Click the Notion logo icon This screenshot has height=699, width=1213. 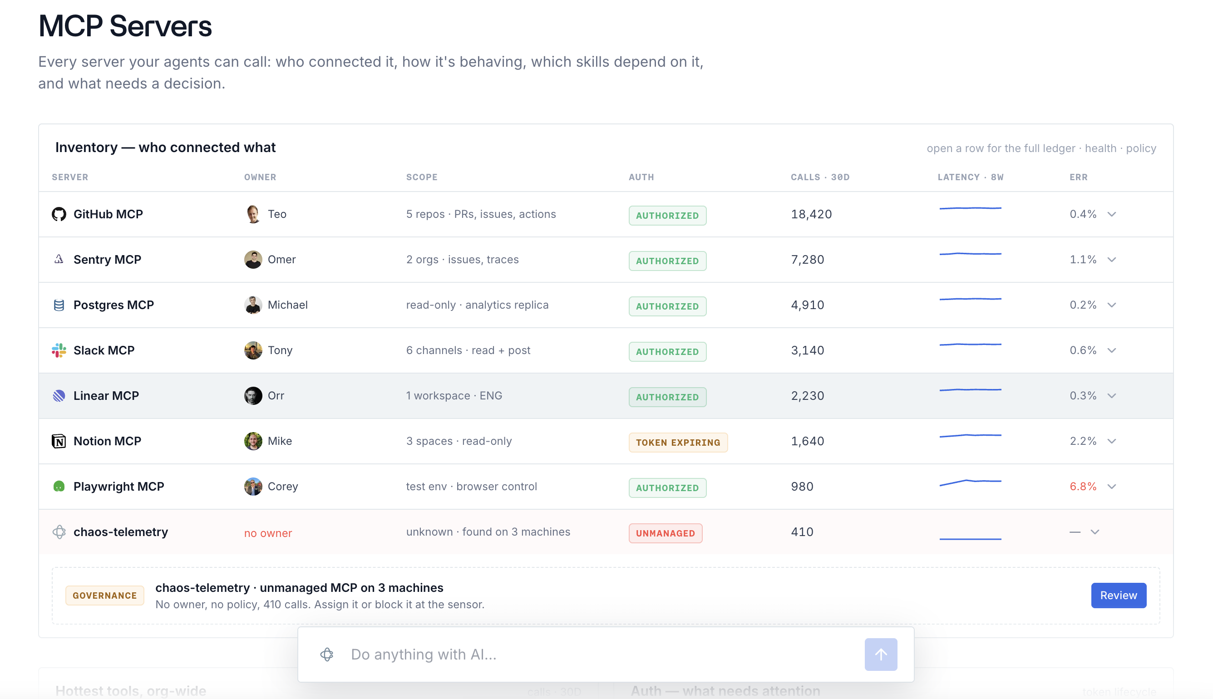click(59, 441)
